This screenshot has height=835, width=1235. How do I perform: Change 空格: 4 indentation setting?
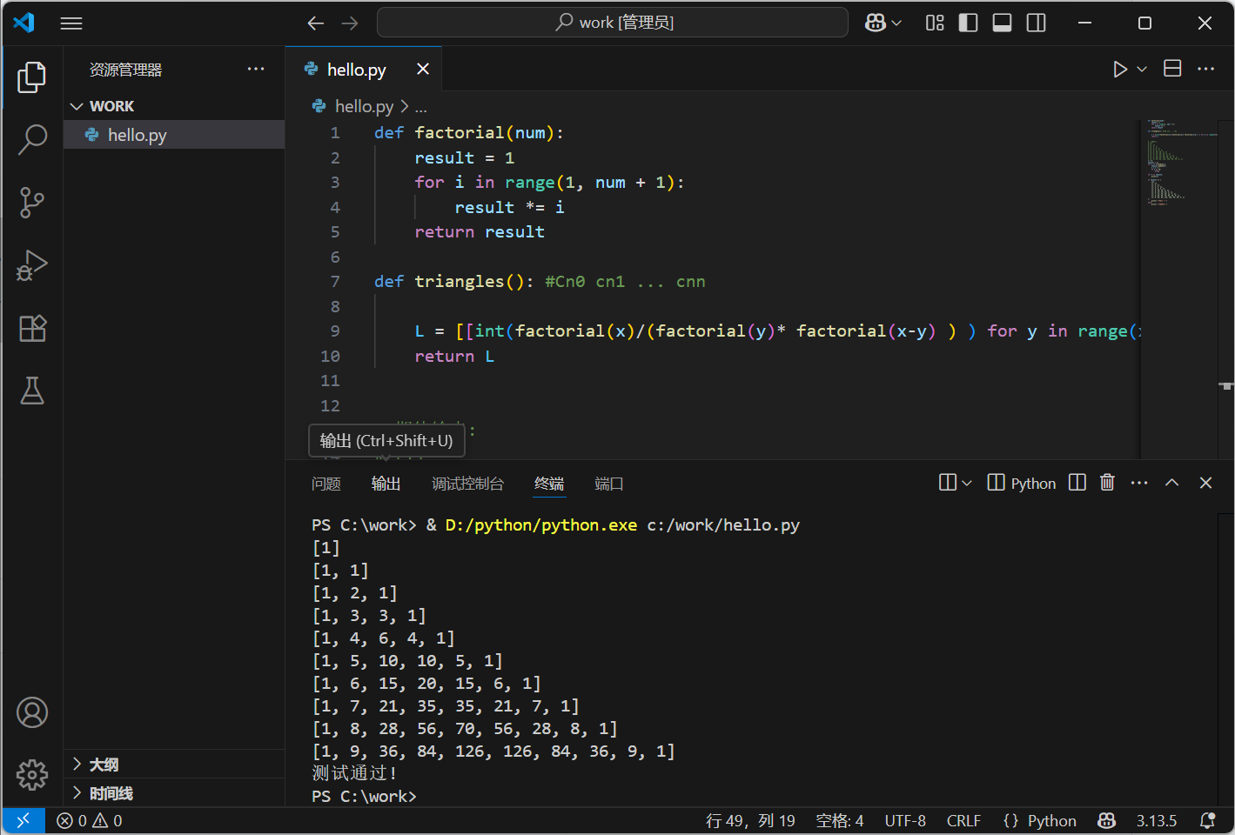point(839,820)
